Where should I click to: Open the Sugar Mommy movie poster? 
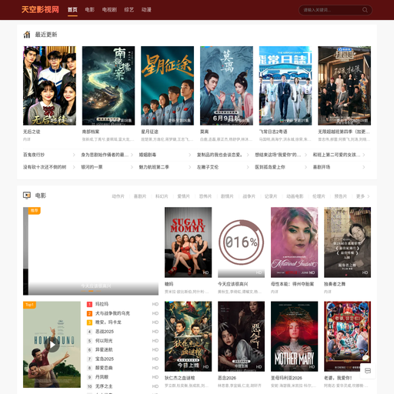189,242
